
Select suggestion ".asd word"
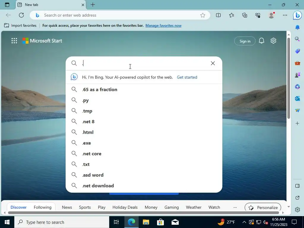click(x=144, y=175)
